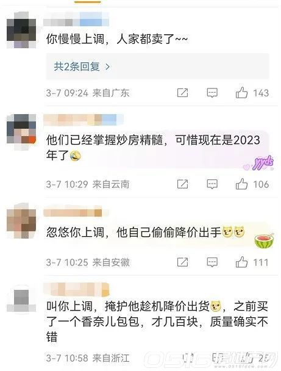
Task: Open the first commenter's pixelated avatar
Action: point(21,30)
